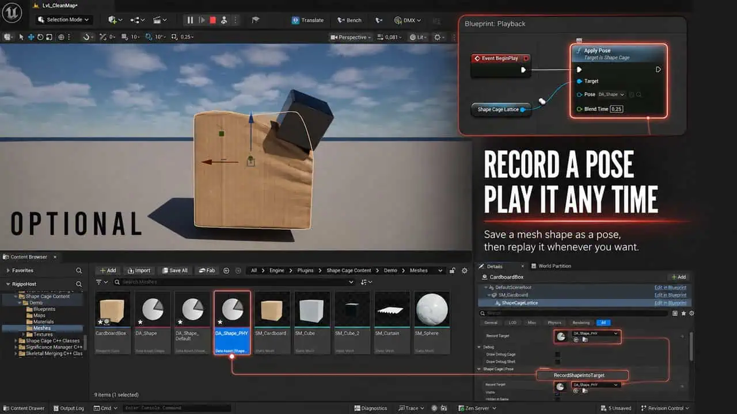
Task: Click the favorites star in Details search row
Action: tap(683, 313)
